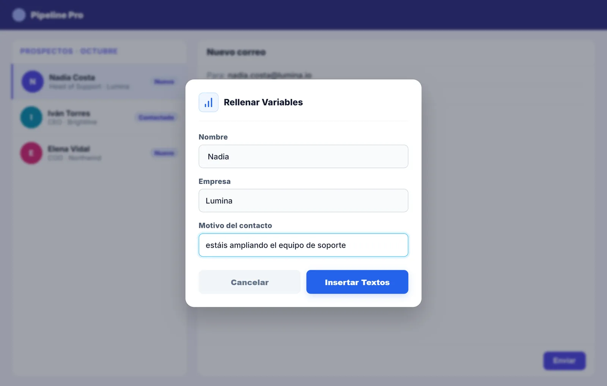Click the teal avatar of Iván Torres

point(31,117)
